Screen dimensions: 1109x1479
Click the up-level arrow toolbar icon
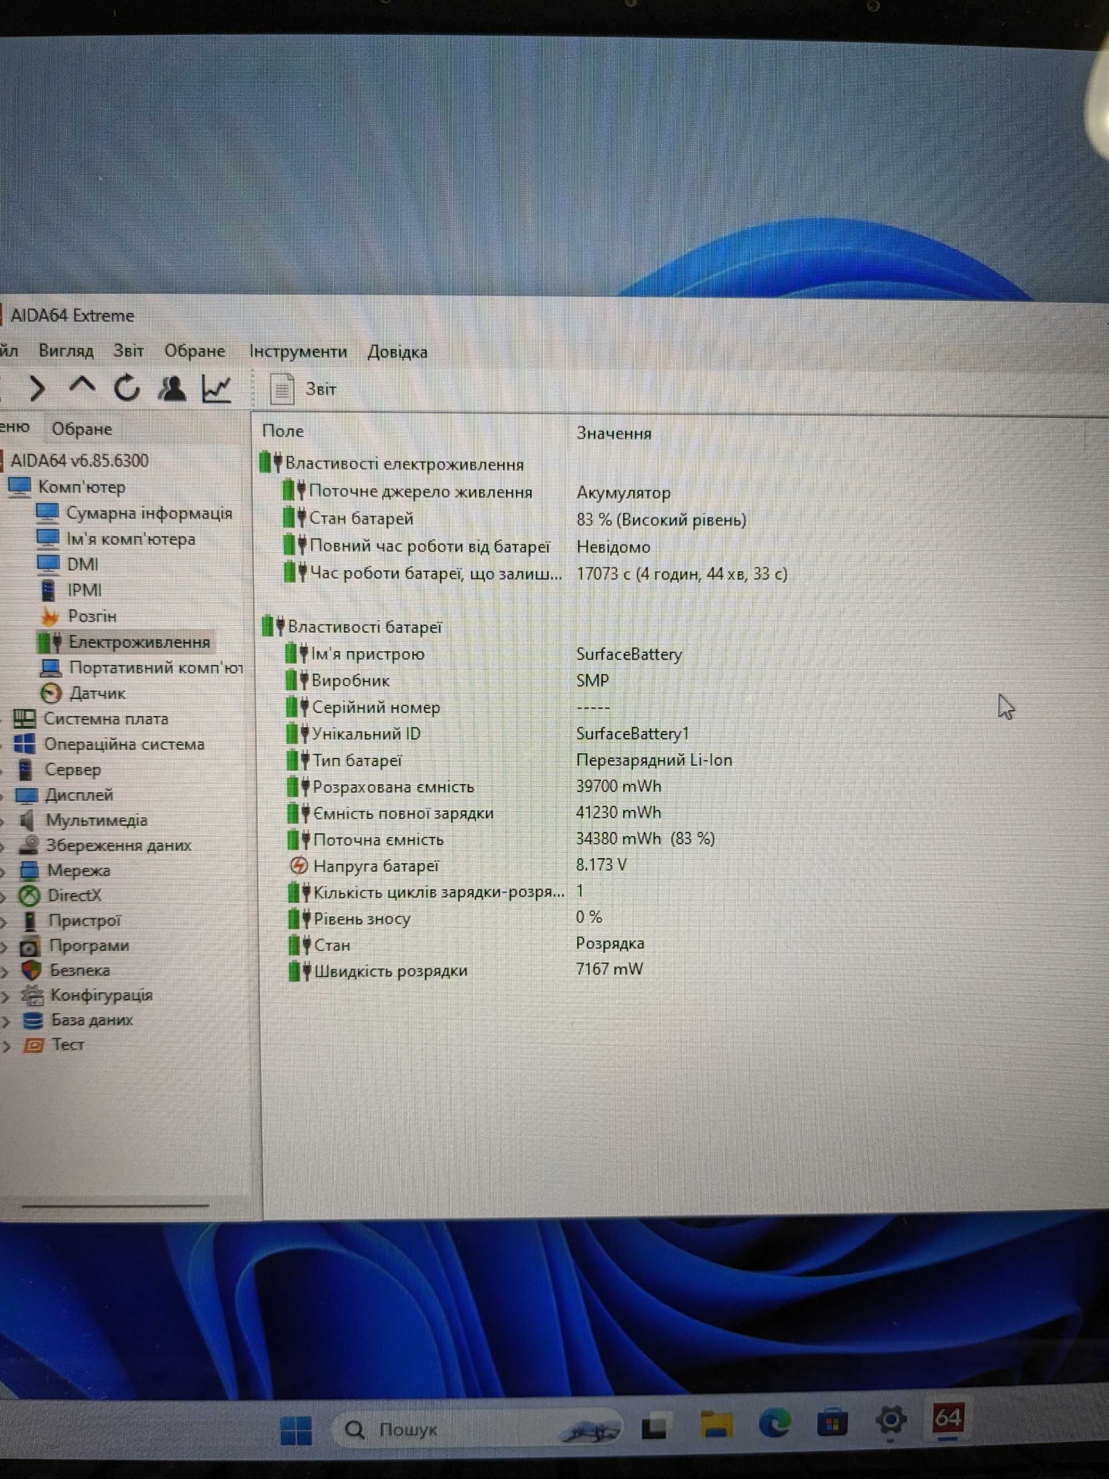pyautogui.click(x=82, y=386)
